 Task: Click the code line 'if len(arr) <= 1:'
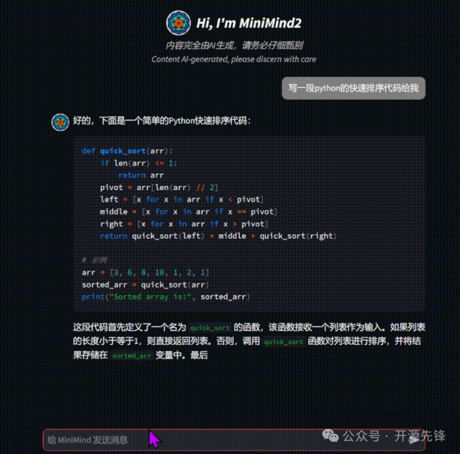pyautogui.click(x=138, y=163)
